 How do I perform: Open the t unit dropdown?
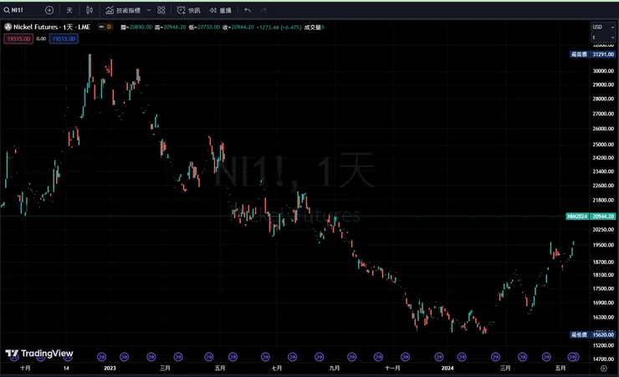603,38
